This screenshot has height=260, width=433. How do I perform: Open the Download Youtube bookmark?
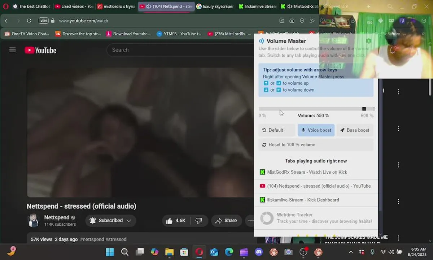click(x=128, y=34)
